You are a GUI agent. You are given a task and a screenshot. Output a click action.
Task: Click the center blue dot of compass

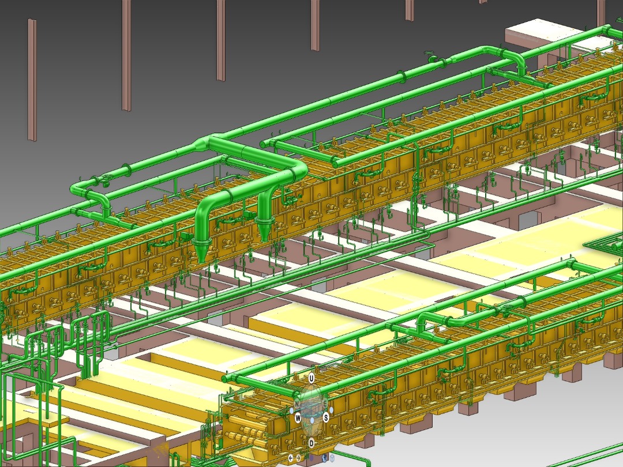(x=312, y=421)
